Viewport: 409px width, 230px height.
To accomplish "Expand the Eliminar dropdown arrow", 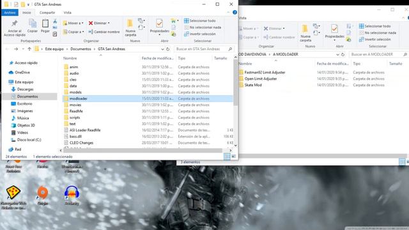I will 109,23.
